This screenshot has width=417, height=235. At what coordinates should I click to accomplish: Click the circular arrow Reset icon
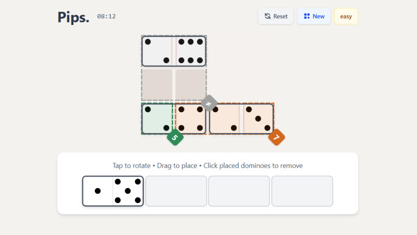[x=267, y=16]
